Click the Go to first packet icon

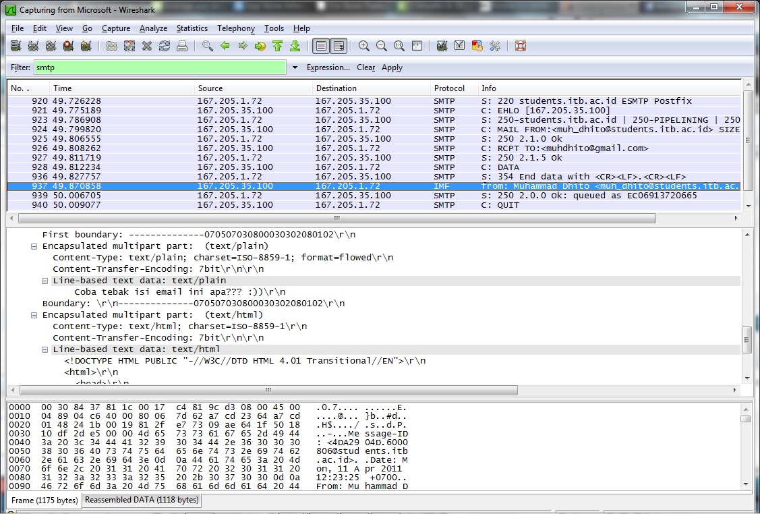(277, 47)
